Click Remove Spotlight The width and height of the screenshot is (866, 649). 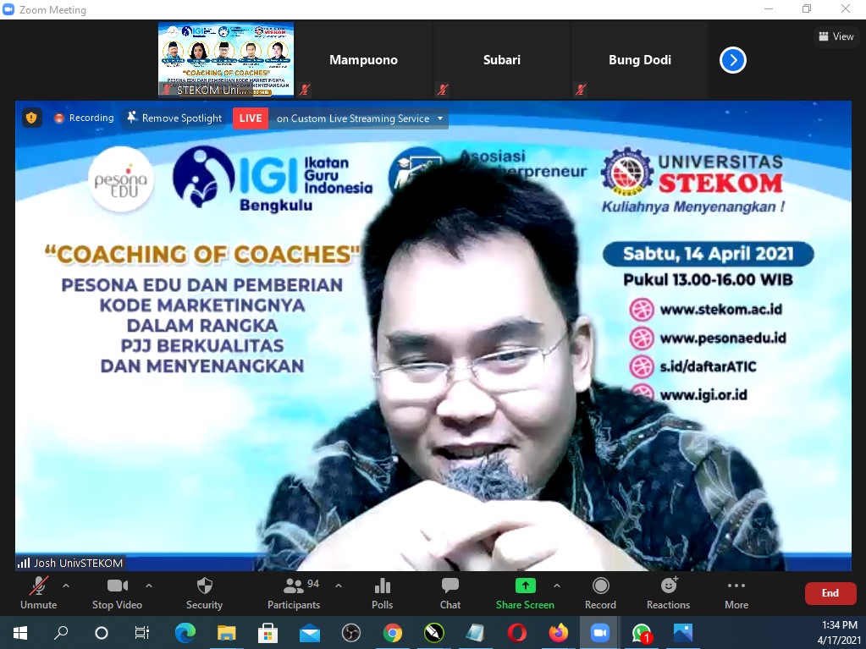(174, 118)
